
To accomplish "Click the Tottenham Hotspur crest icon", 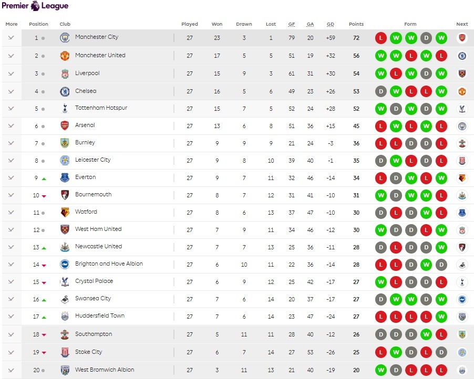I will 65,109.
